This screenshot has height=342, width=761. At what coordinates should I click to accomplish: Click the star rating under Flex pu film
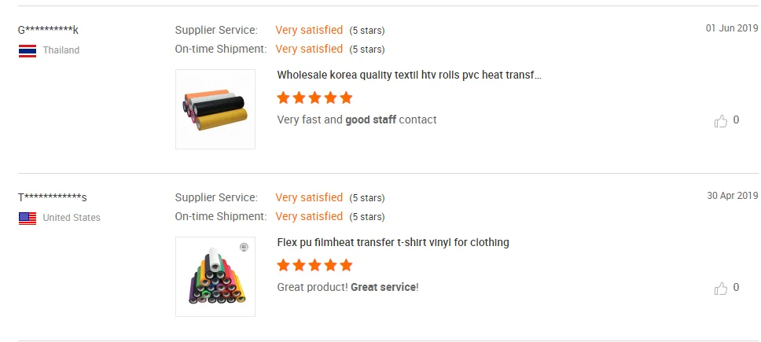coord(314,266)
